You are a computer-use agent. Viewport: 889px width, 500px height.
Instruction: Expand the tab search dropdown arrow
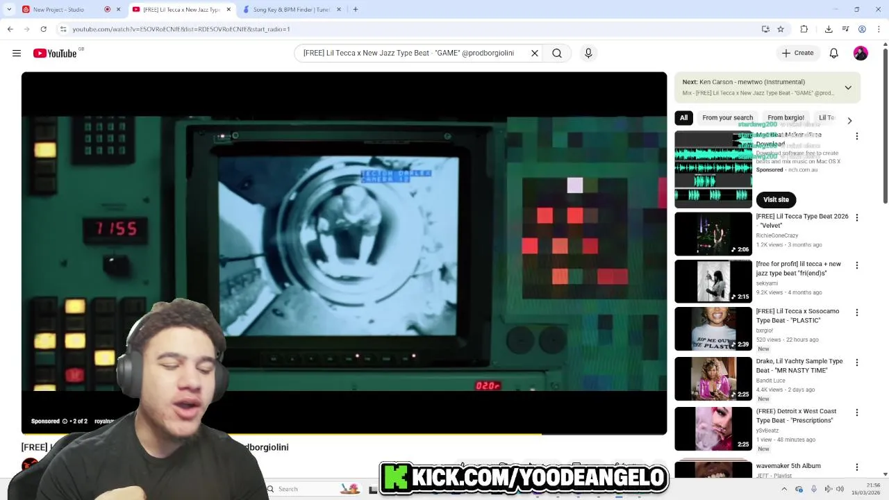tap(8, 10)
